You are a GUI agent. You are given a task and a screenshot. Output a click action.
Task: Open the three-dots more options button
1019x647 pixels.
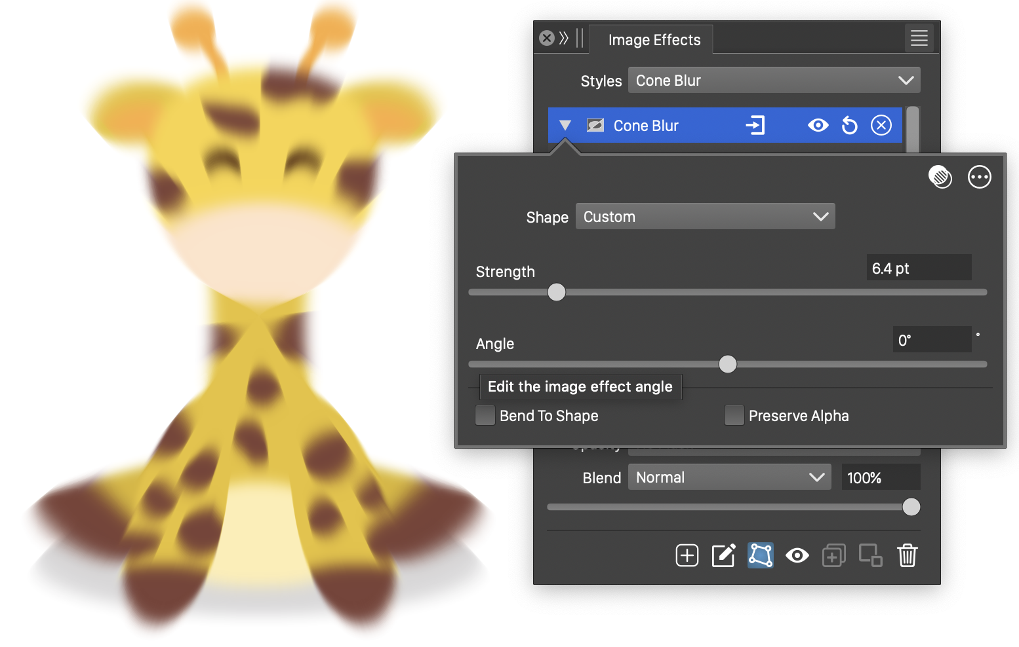pos(979,177)
